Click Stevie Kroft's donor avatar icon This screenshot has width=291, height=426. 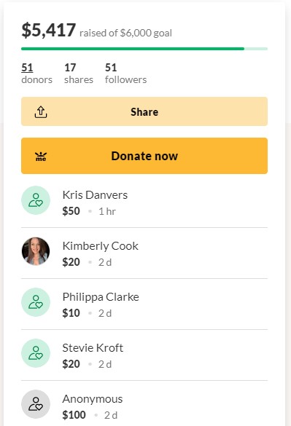(36, 353)
